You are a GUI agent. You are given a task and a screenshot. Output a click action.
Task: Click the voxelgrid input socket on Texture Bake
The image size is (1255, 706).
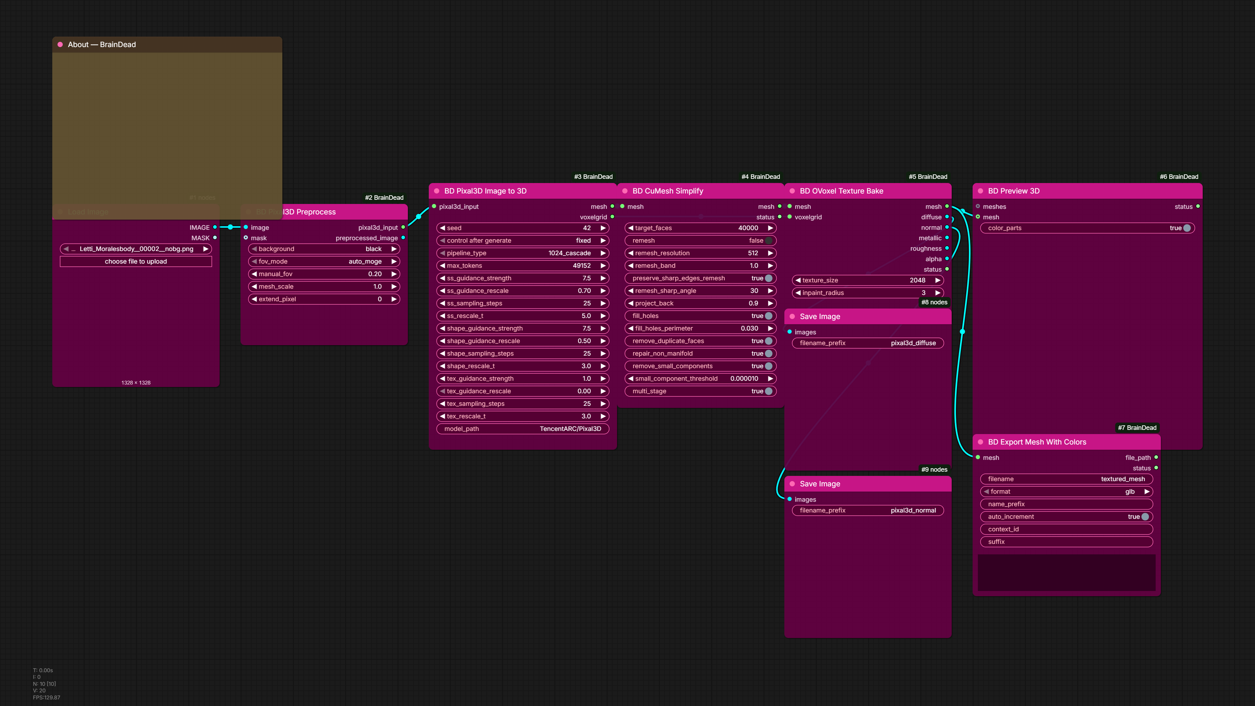pos(790,217)
